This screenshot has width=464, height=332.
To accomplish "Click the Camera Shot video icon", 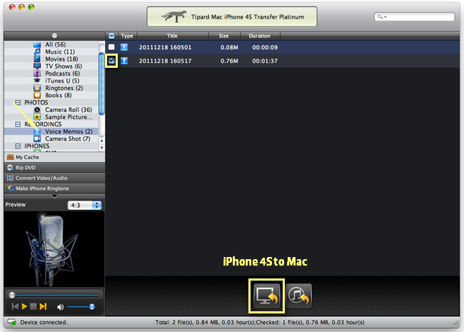I will click(37, 139).
